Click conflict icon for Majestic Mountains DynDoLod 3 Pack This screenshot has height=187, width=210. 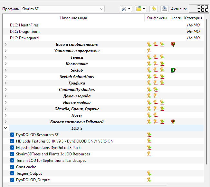tap(149, 148)
